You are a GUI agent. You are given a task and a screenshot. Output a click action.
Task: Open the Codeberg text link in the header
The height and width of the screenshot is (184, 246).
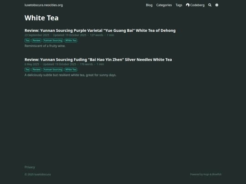point(197,5)
